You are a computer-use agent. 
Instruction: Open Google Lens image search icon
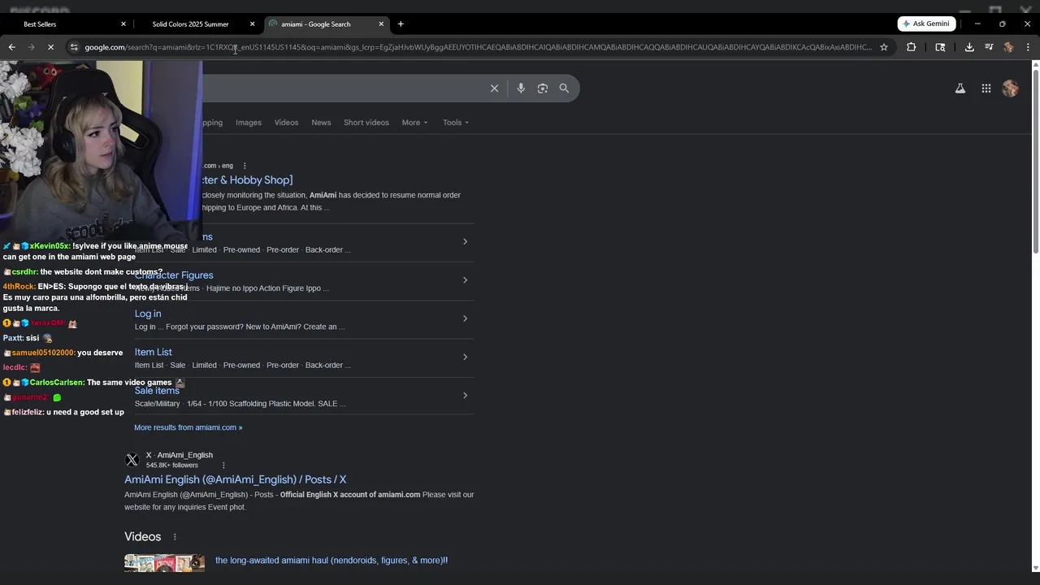click(x=543, y=89)
